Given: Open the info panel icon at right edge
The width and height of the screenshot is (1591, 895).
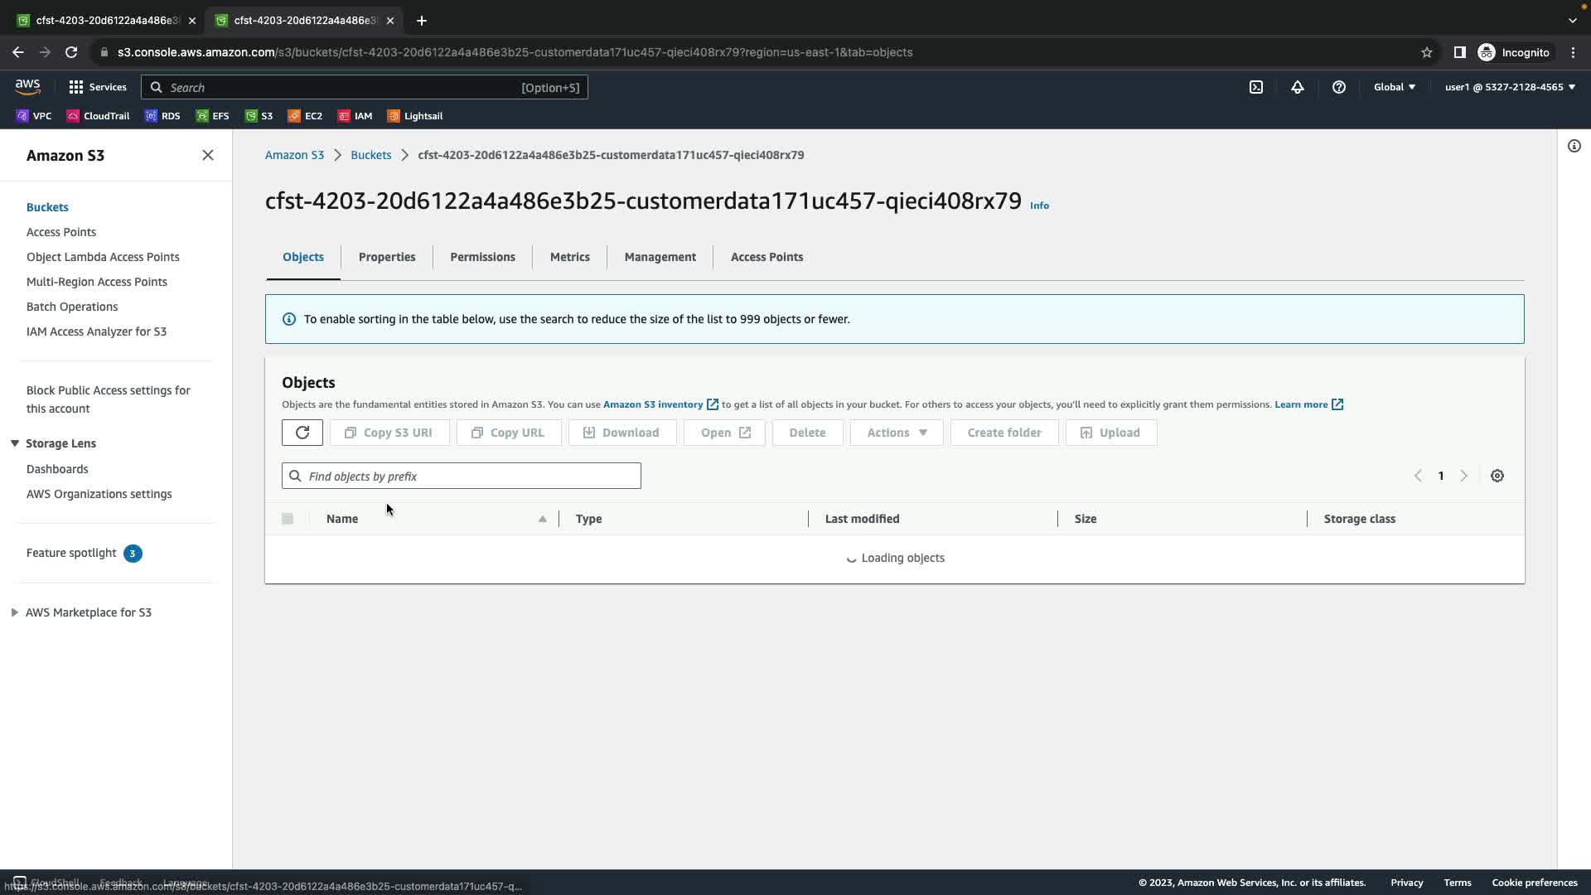Looking at the screenshot, I should tap(1574, 147).
